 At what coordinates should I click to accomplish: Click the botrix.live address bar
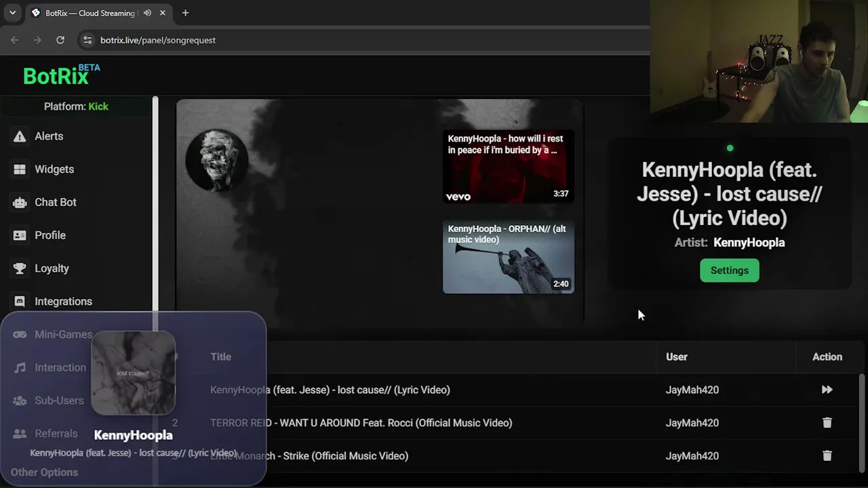point(366,40)
